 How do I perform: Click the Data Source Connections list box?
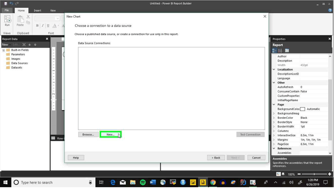point(171,88)
